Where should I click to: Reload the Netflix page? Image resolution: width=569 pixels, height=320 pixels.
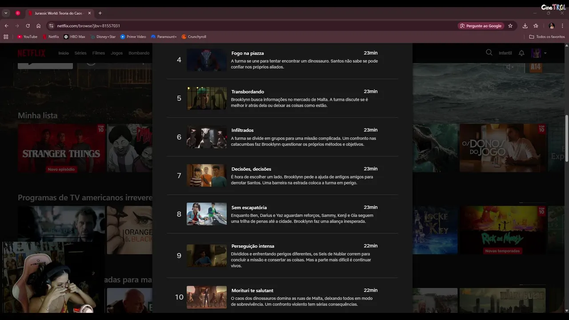[28, 26]
